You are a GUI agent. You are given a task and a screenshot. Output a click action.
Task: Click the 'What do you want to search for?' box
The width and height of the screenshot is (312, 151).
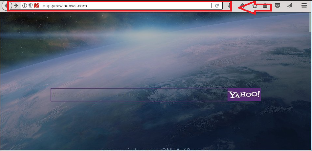(139, 95)
